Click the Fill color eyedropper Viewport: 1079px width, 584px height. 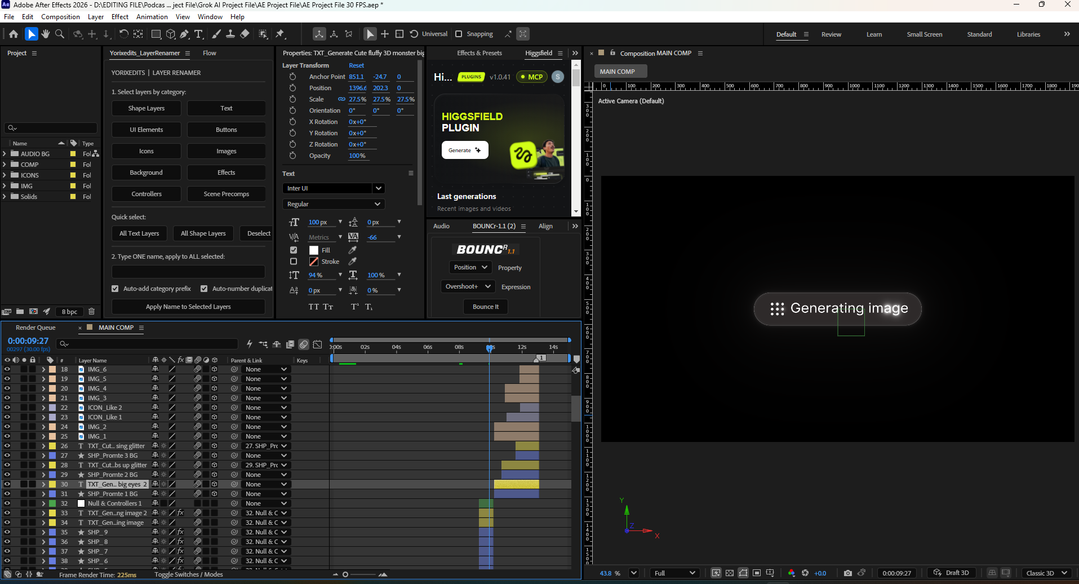pos(353,250)
